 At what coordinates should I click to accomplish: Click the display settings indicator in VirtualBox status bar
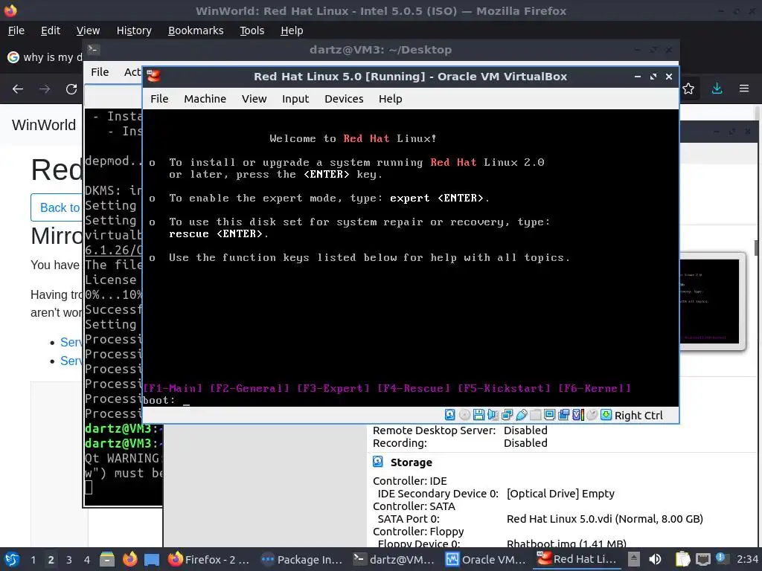550,415
